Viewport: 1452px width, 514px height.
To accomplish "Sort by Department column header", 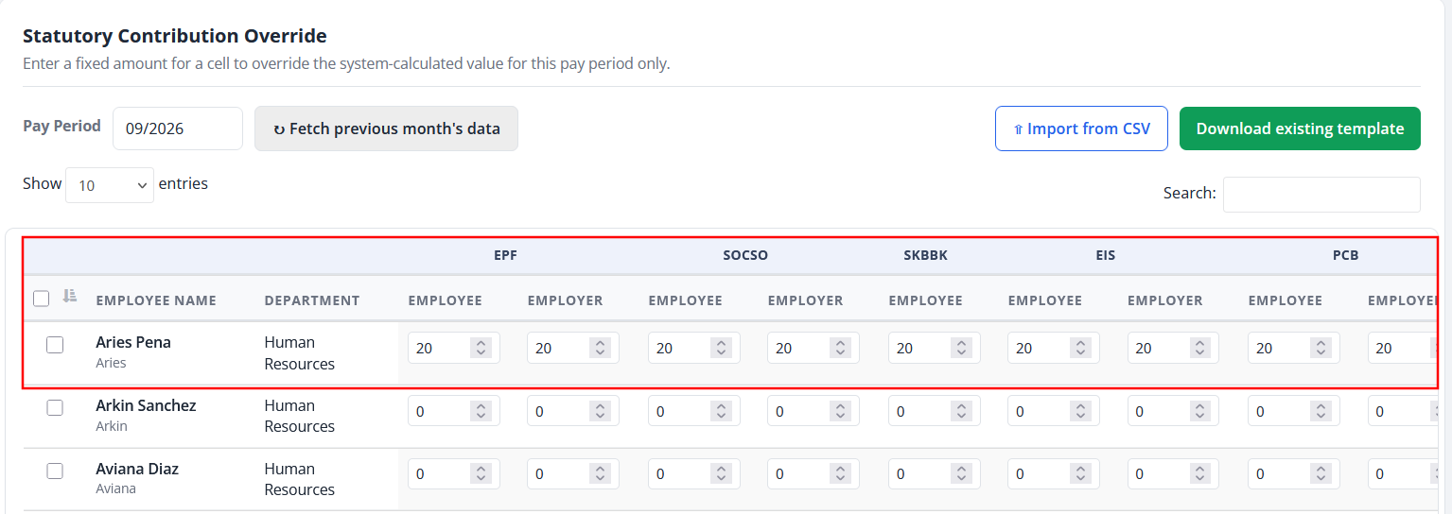I will [x=312, y=300].
